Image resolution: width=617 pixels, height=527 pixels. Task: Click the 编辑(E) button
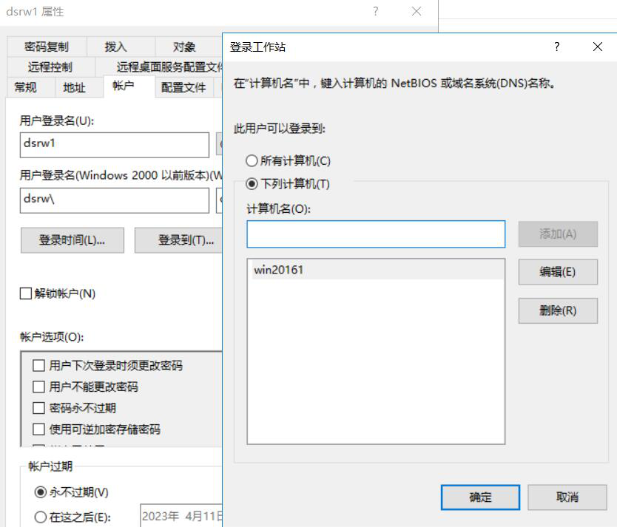point(558,272)
